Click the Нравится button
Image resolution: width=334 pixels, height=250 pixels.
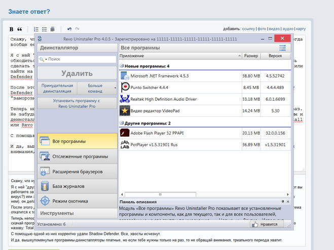(267, 224)
